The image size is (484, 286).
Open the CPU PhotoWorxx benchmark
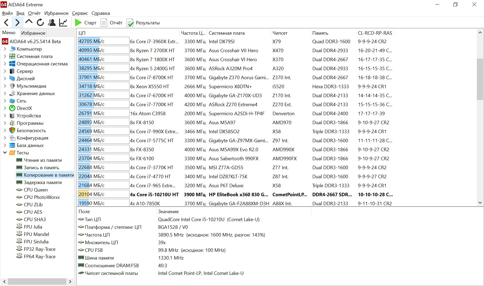click(x=42, y=197)
